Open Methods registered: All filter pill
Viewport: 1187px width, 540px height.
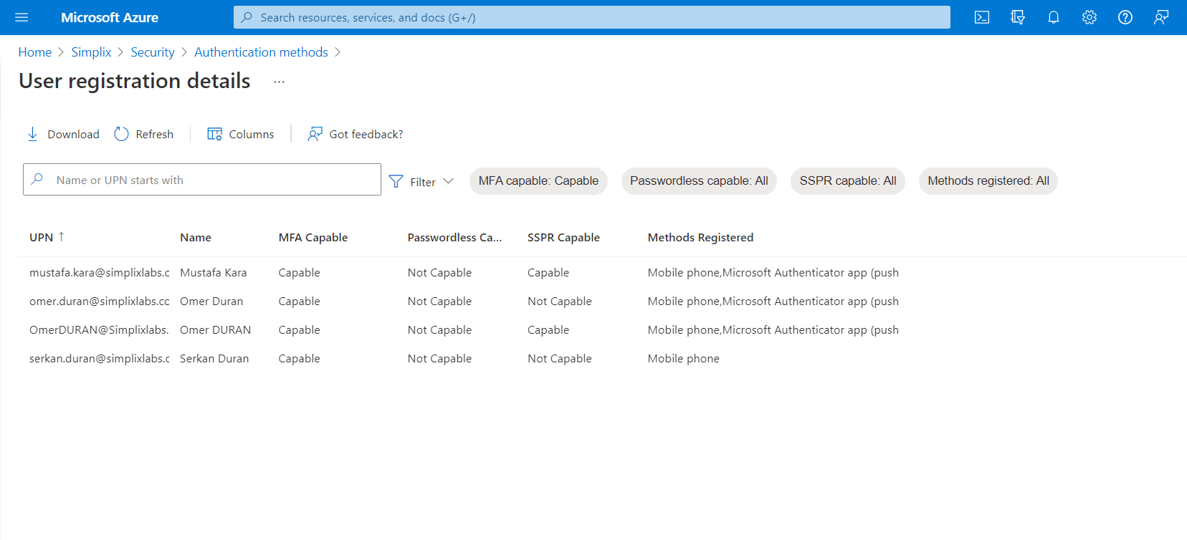pyautogui.click(x=988, y=181)
